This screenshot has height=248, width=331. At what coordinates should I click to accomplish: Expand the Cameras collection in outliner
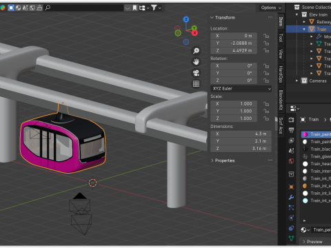297,81
